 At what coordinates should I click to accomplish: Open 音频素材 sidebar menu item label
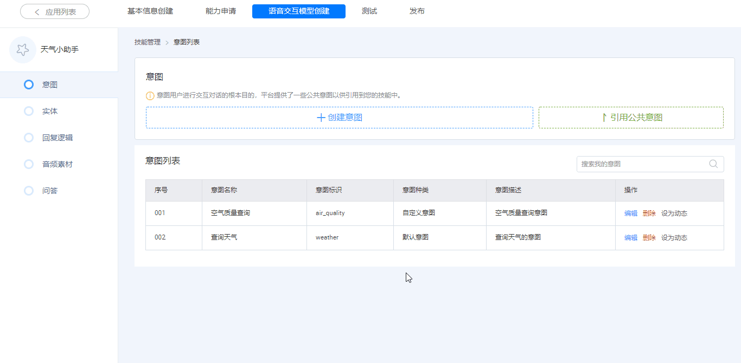click(58, 164)
